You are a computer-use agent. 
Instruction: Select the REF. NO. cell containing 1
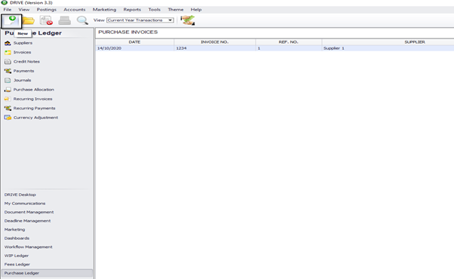[x=288, y=48]
